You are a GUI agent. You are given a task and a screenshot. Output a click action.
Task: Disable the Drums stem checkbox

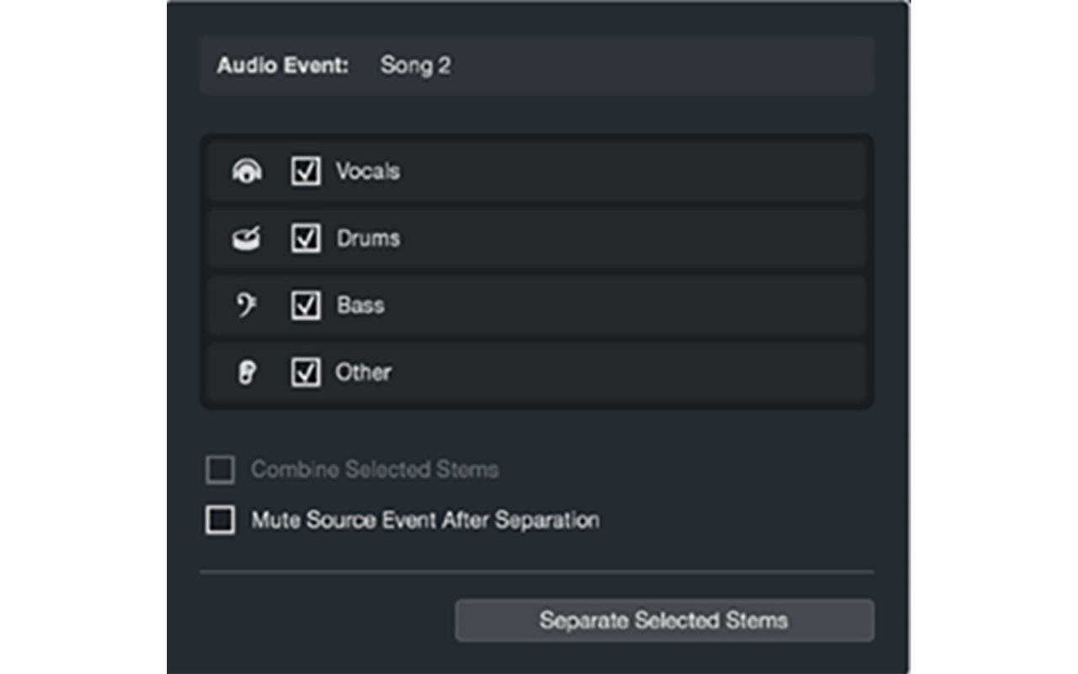pyautogui.click(x=306, y=238)
